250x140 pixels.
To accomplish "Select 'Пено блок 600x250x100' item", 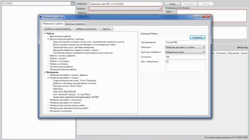I will [64, 92].
